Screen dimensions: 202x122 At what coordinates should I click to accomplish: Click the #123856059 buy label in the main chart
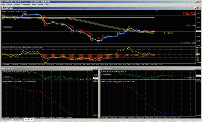click(x=7, y=27)
